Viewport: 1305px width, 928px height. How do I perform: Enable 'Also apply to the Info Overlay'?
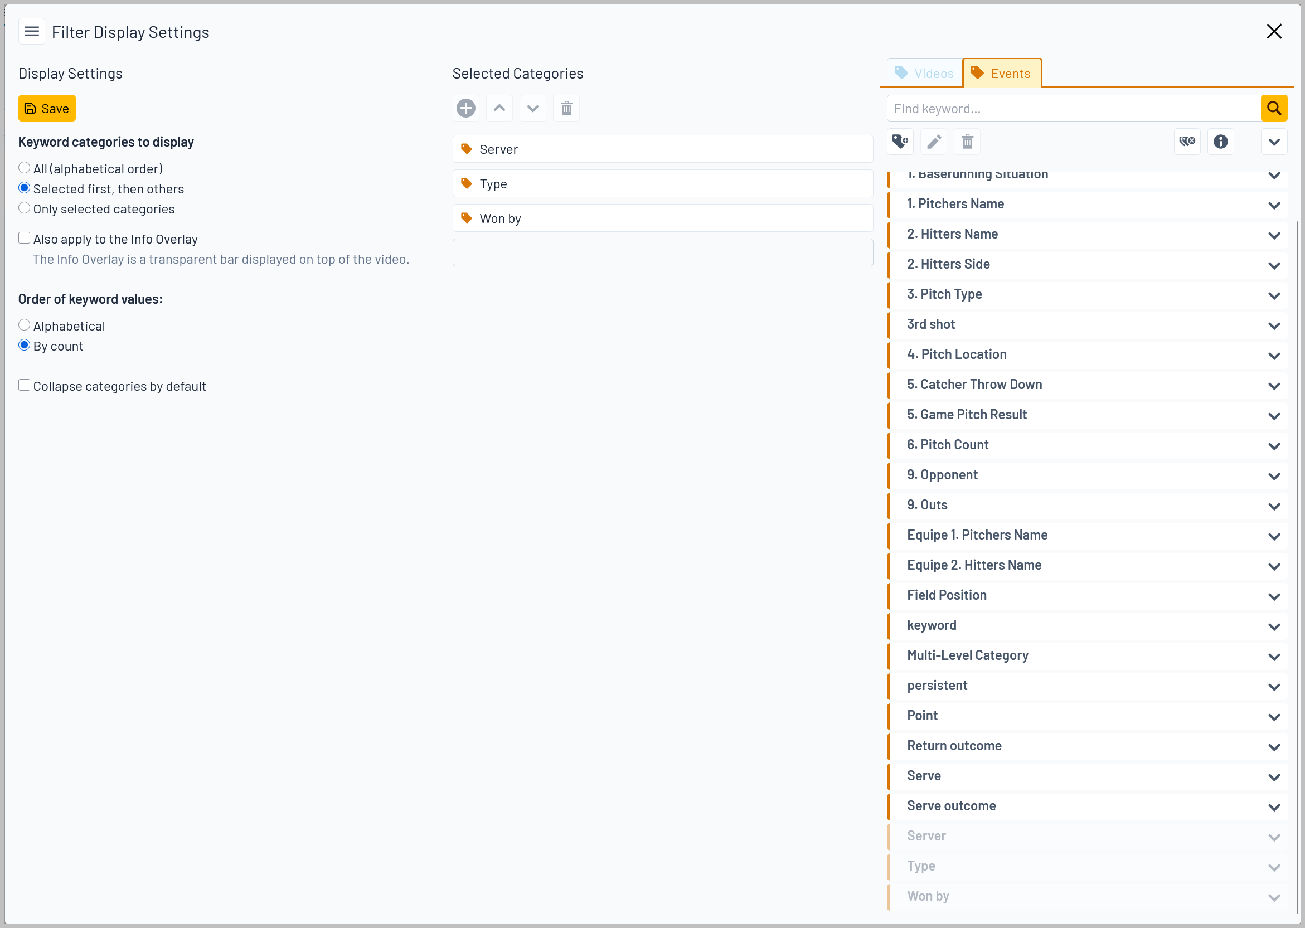(x=24, y=239)
